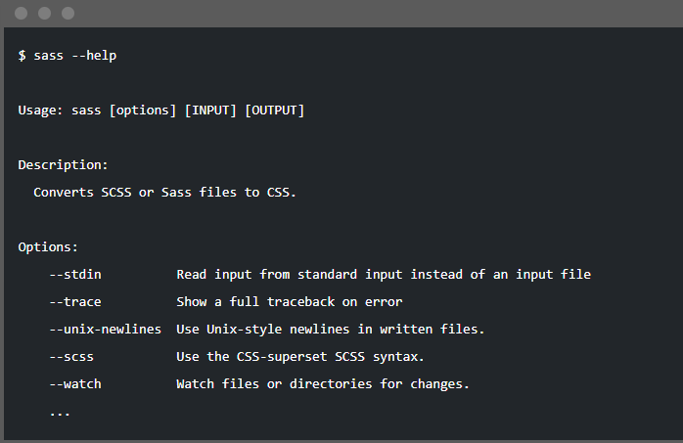Screen dimensions: 683x443
Task: Click the "Options:" heading
Action: coord(48,247)
